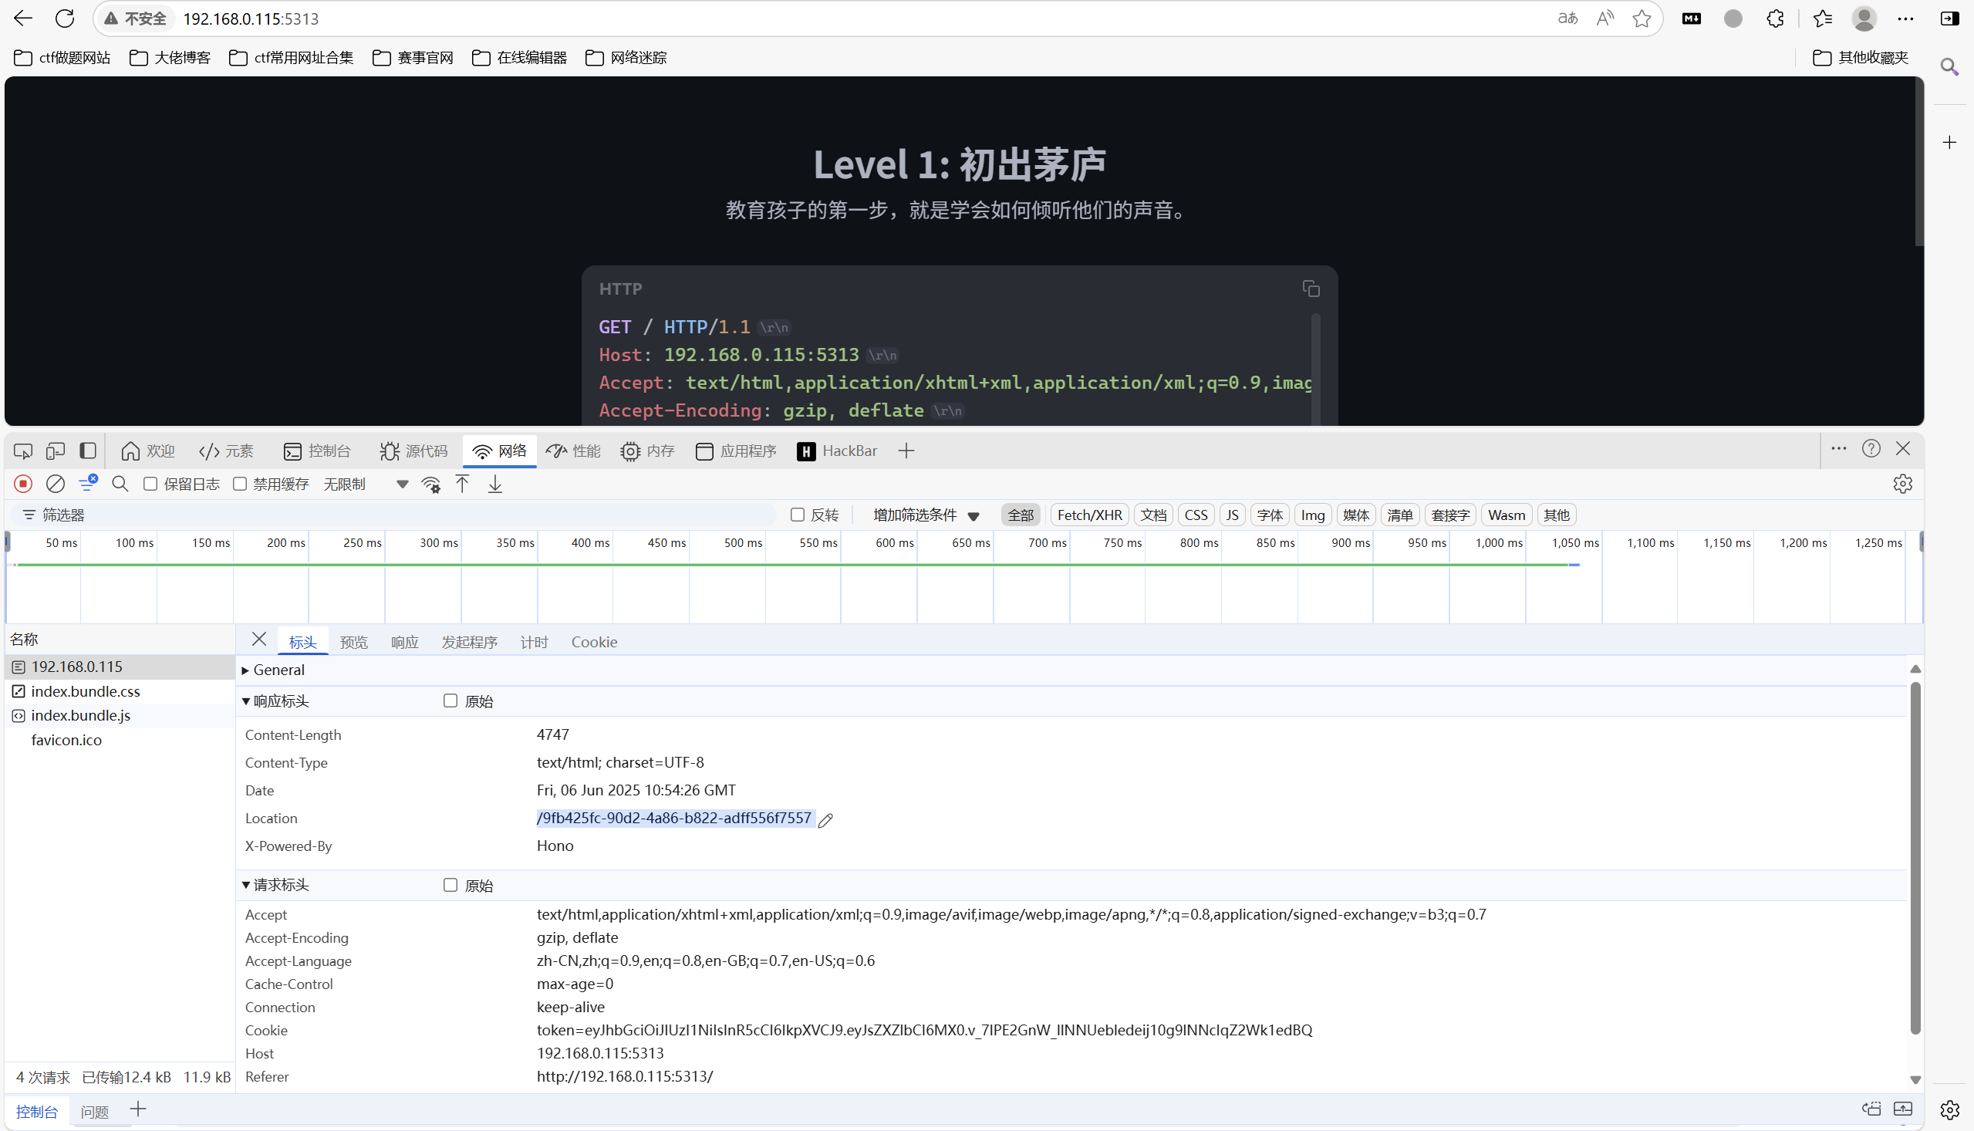Copy the HTTP request code block
Image resolution: width=1974 pixels, height=1131 pixels.
[1311, 289]
